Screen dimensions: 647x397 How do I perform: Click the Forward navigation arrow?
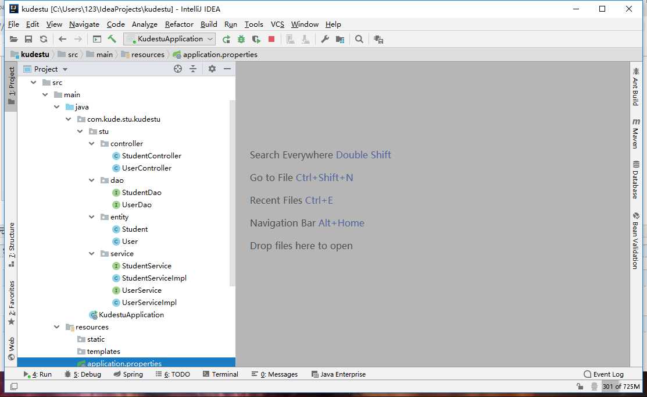tap(78, 39)
